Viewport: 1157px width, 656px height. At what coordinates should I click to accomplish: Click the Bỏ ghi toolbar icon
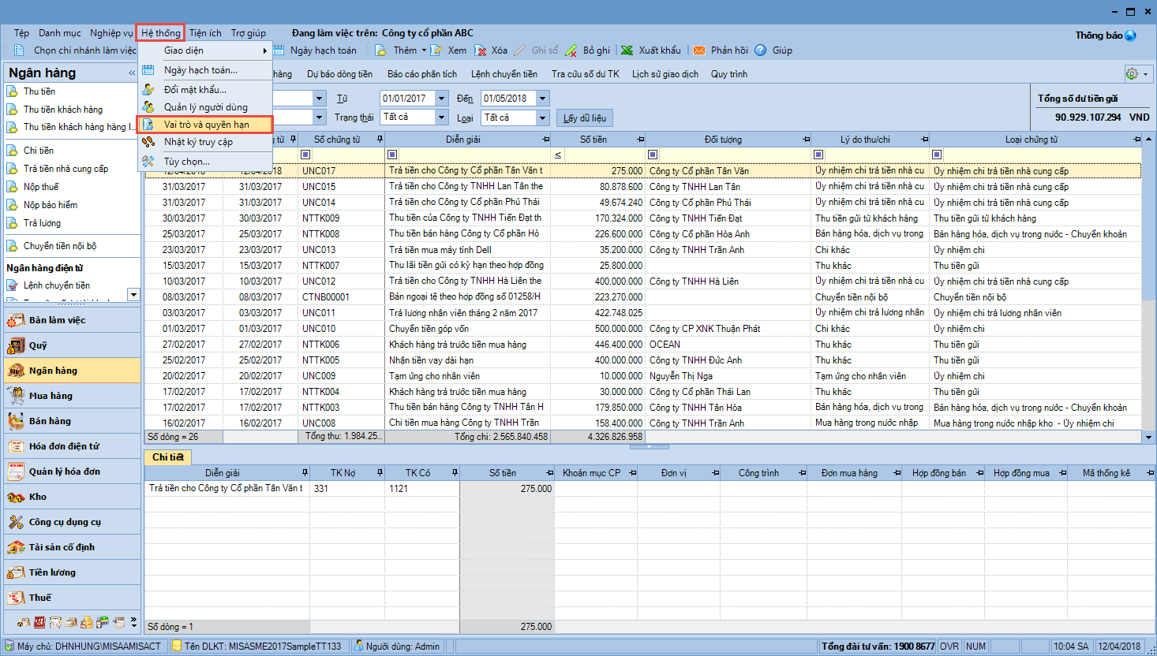(x=571, y=50)
